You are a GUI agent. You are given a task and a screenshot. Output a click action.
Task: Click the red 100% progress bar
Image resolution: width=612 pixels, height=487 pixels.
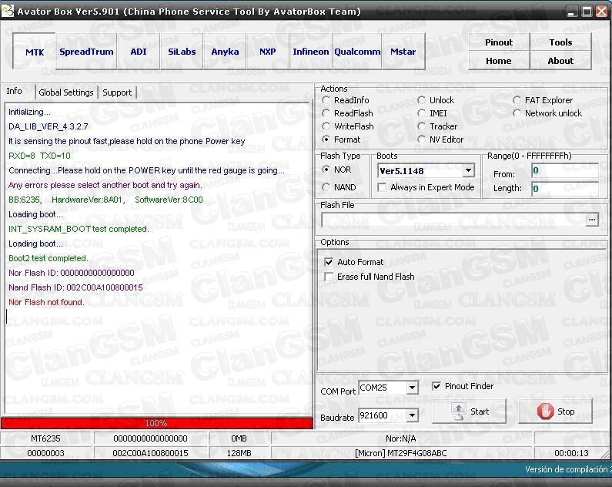click(x=156, y=423)
